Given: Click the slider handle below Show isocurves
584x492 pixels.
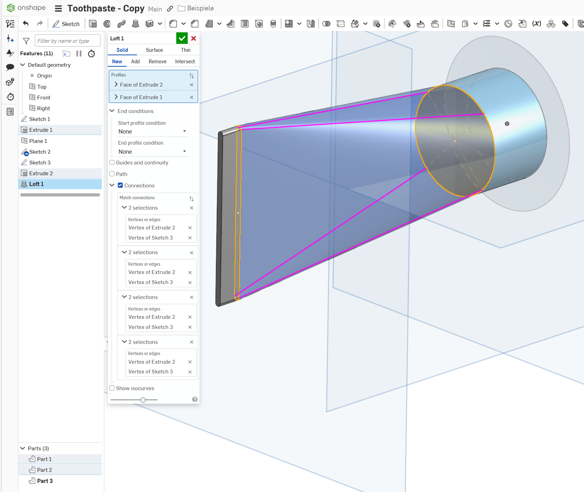Looking at the screenshot, I should point(143,400).
